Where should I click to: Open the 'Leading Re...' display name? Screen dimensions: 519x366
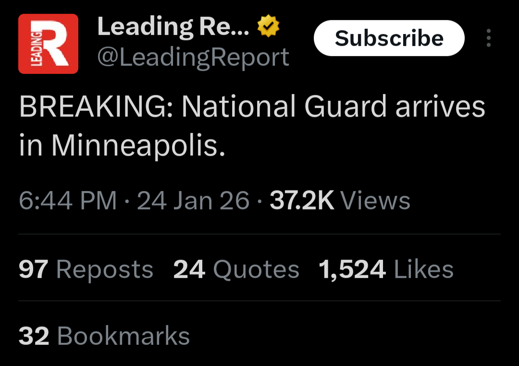coord(173,26)
